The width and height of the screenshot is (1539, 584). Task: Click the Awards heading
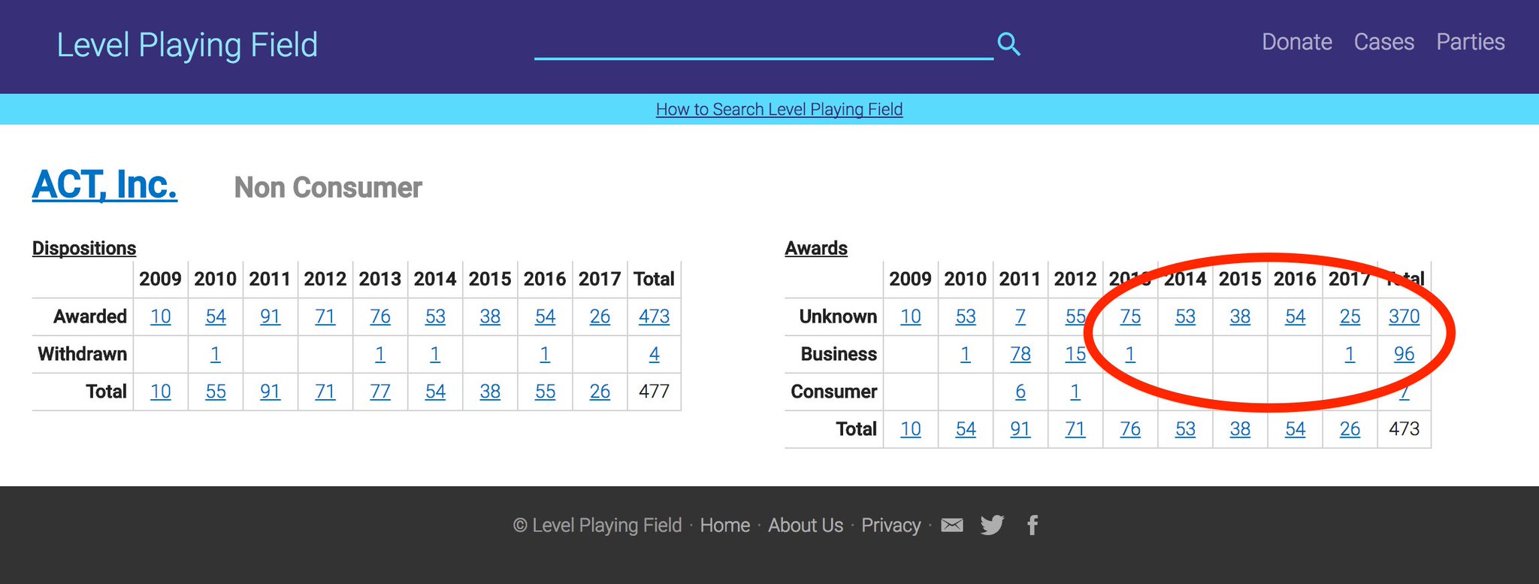[816, 248]
